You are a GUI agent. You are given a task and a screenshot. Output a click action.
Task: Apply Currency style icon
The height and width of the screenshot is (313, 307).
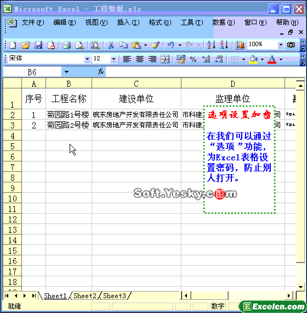point(180,59)
